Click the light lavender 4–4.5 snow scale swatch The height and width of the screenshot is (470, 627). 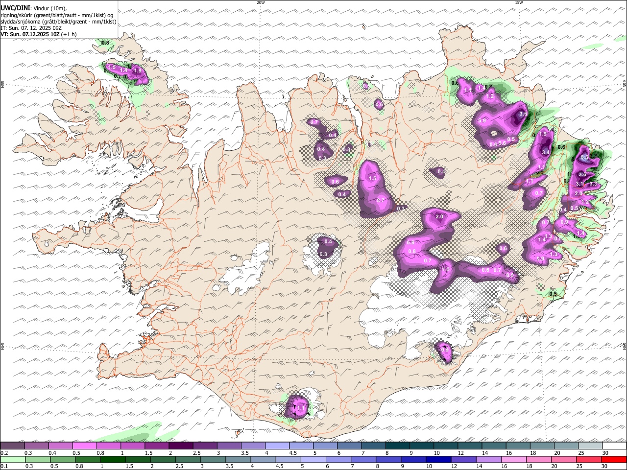[x=277, y=446]
